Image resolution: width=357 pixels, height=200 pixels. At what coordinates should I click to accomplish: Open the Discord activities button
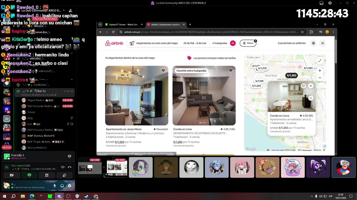[x=47, y=175]
